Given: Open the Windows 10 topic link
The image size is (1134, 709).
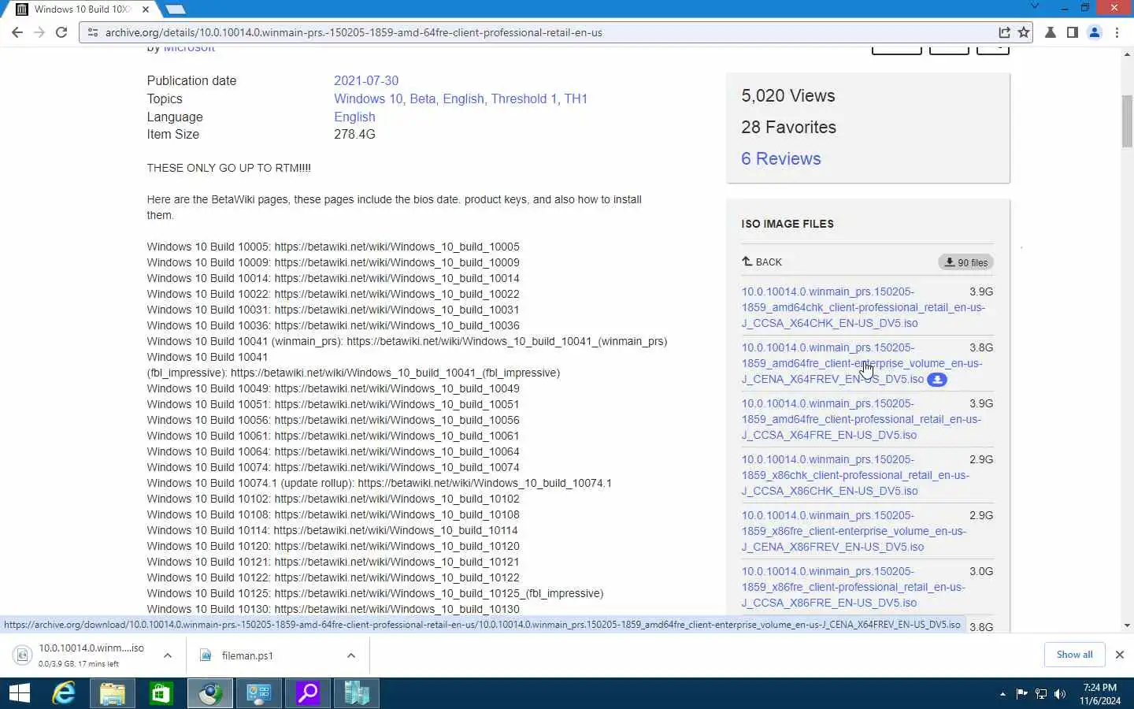Looking at the screenshot, I should (x=368, y=98).
